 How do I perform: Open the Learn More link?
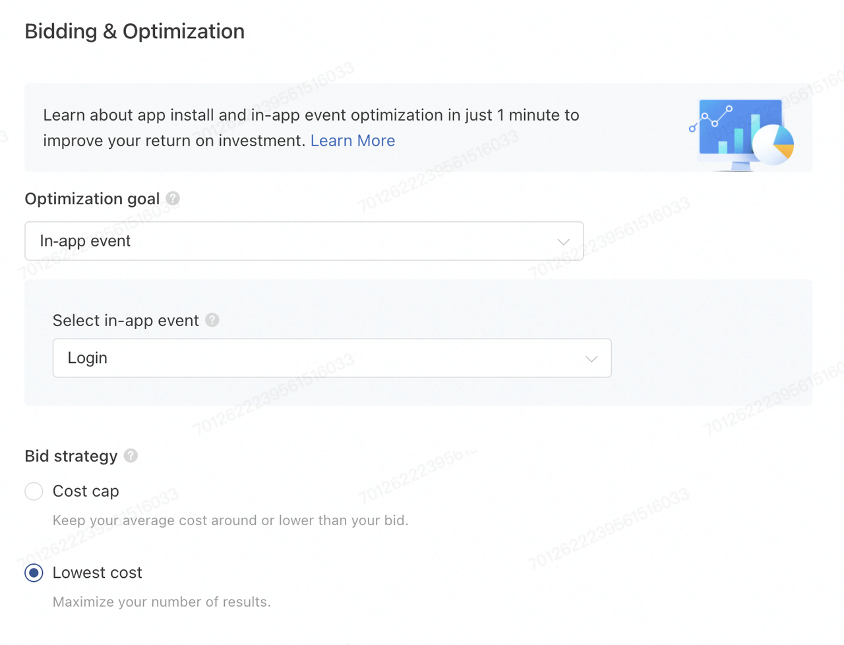pos(353,141)
